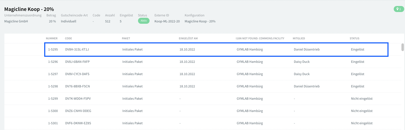The width and height of the screenshot is (405, 130).
Task: Click GYMLAB Hamburg in row 1-5300
Action: [x=250, y=111]
